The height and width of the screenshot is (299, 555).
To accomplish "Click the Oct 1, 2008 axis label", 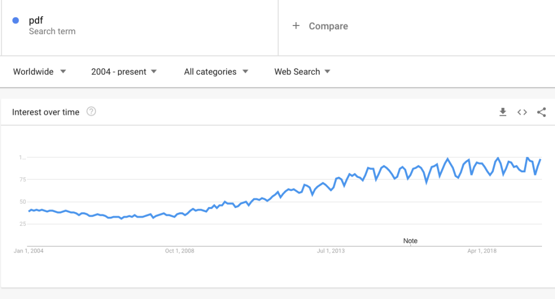I will pyautogui.click(x=179, y=251).
